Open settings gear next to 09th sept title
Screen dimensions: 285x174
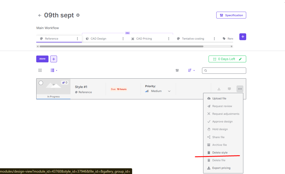coord(78,15)
